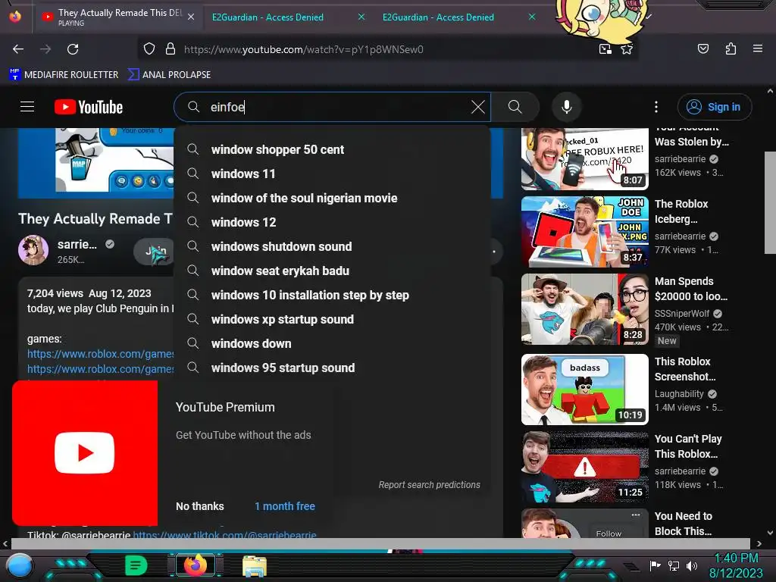Save page to Pocket
Screen dimensions: 776x582
click(x=702, y=48)
